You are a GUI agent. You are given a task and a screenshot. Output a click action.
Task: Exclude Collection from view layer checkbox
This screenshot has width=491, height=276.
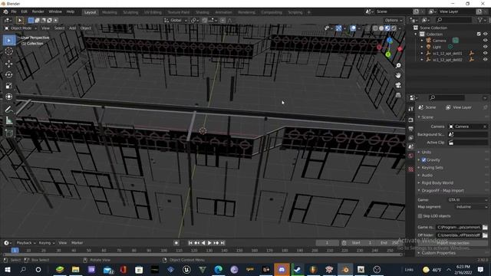[479, 34]
